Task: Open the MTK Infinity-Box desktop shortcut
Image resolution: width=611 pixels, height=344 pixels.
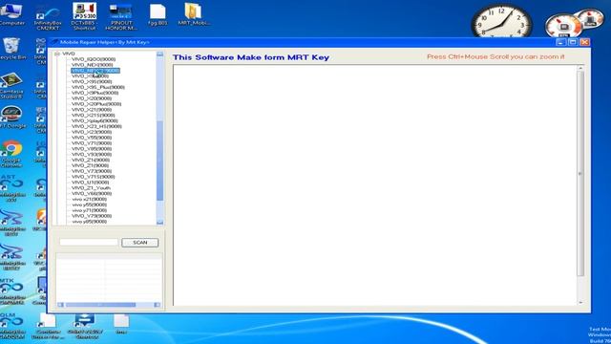Action: point(11,291)
